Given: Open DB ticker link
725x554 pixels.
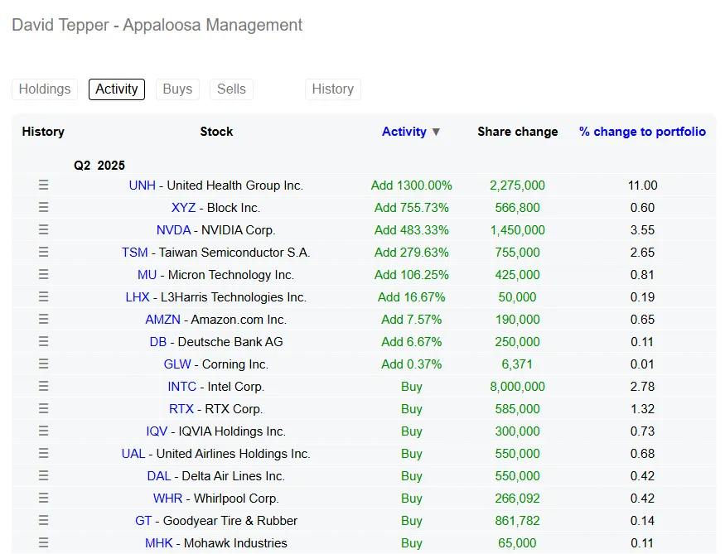Looking at the screenshot, I should tap(158, 342).
